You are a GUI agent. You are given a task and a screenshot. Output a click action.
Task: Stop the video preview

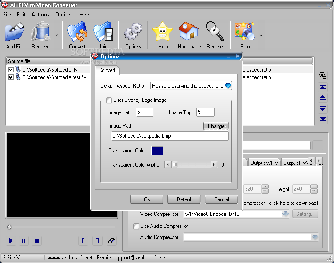click(x=36, y=241)
